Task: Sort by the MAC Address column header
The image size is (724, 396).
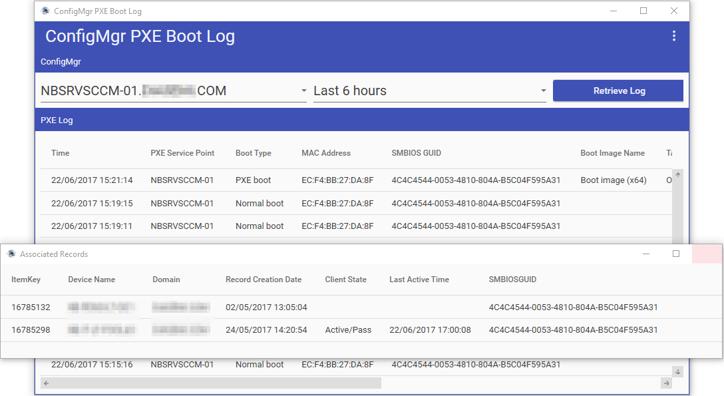Action: pos(325,153)
